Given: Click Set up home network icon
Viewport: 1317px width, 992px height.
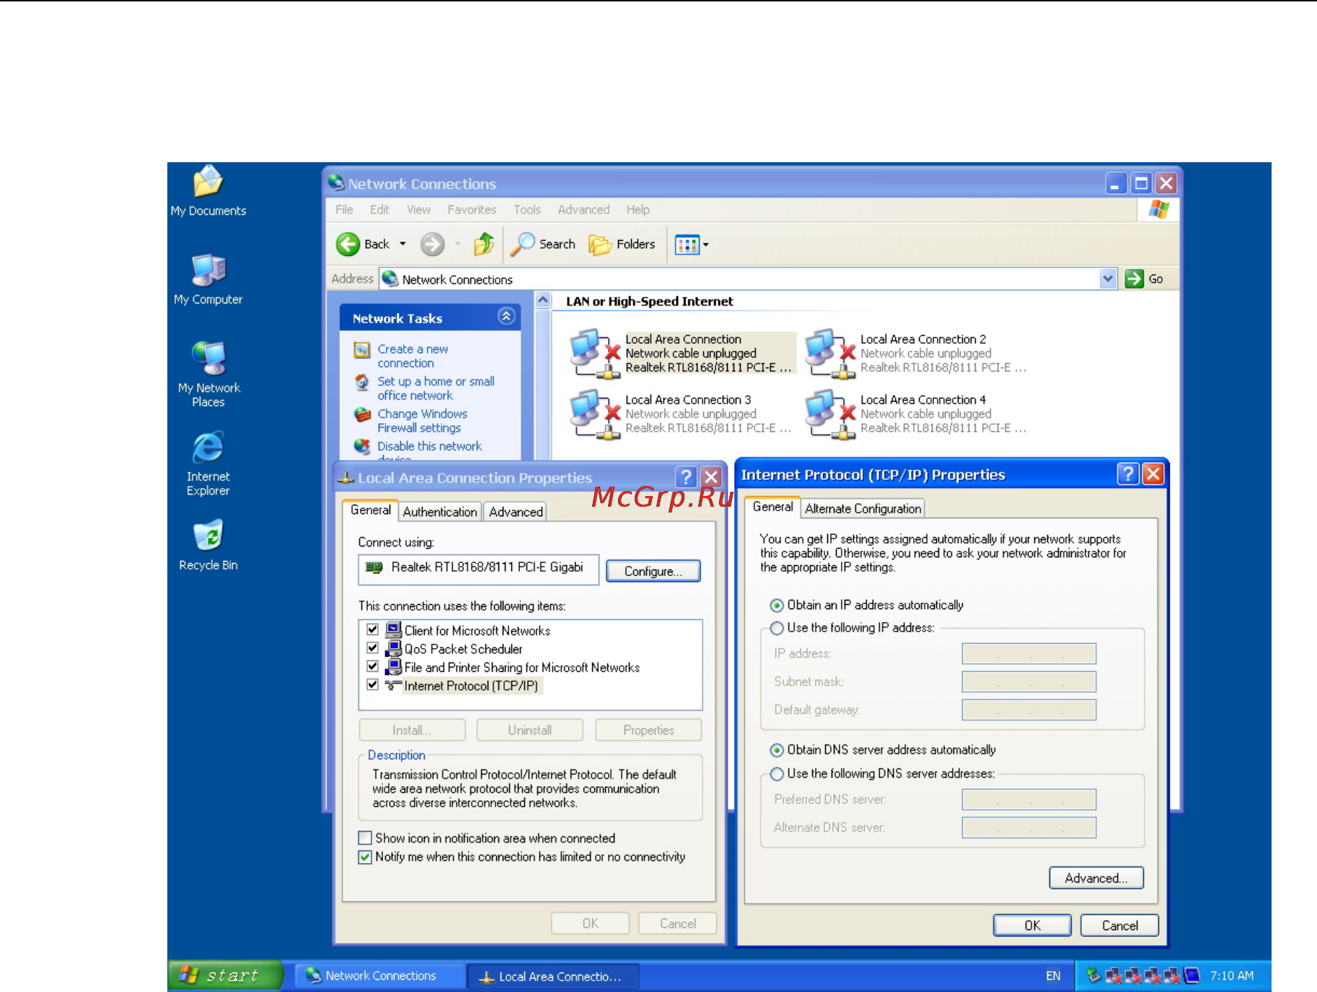Looking at the screenshot, I should click(362, 382).
